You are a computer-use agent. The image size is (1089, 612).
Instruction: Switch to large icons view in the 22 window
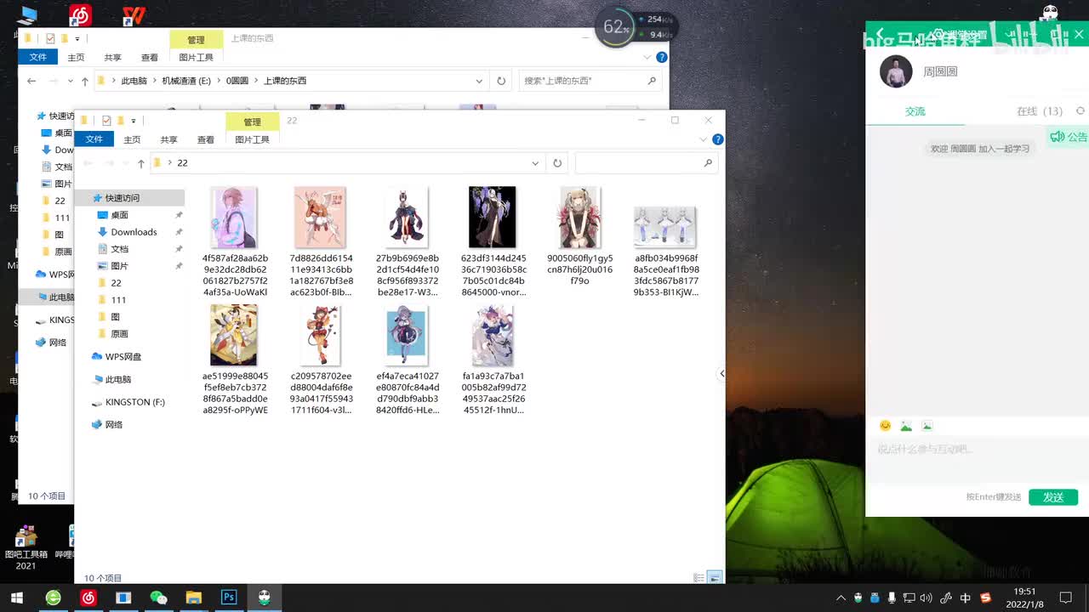[x=715, y=578]
